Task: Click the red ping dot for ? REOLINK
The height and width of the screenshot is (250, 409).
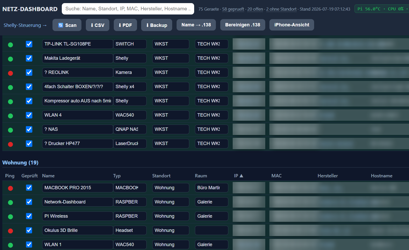Action: point(10,73)
